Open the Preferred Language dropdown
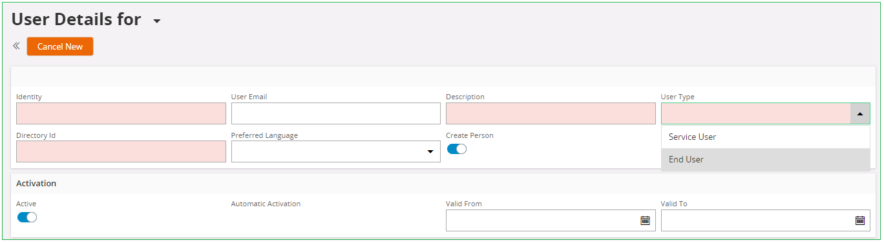 (336, 151)
